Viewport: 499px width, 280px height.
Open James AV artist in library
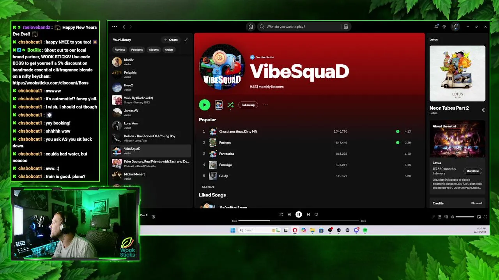[x=151, y=113]
